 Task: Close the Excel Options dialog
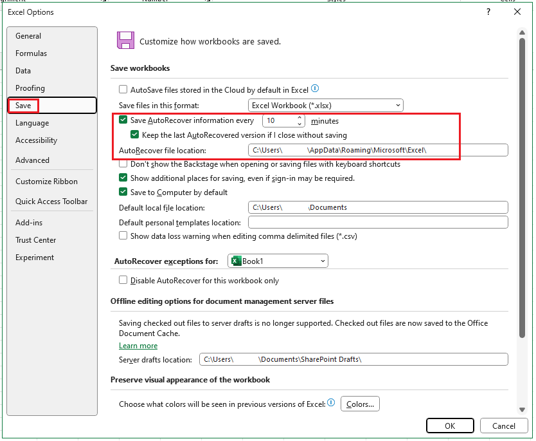click(517, 12)
